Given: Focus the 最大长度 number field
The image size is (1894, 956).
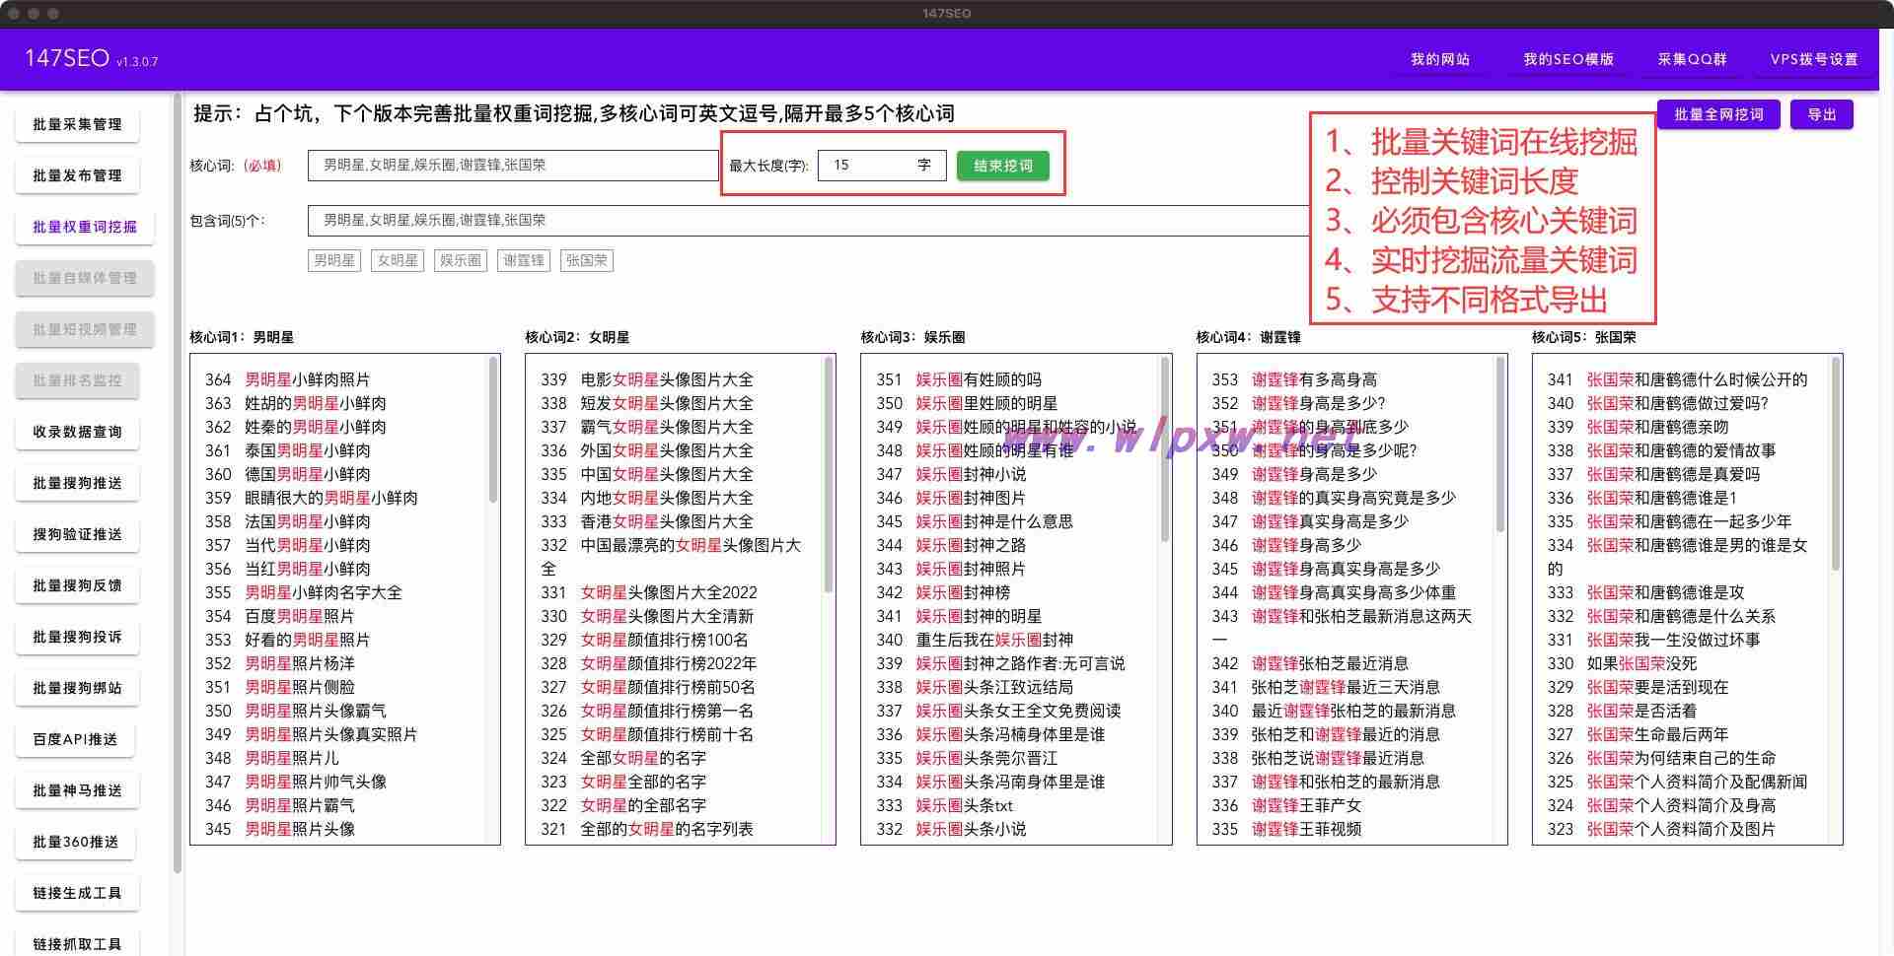Looking at the screenshot, I should (882, 166).
